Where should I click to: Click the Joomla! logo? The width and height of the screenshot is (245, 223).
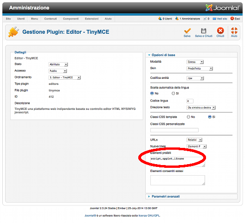click(223, 8)
